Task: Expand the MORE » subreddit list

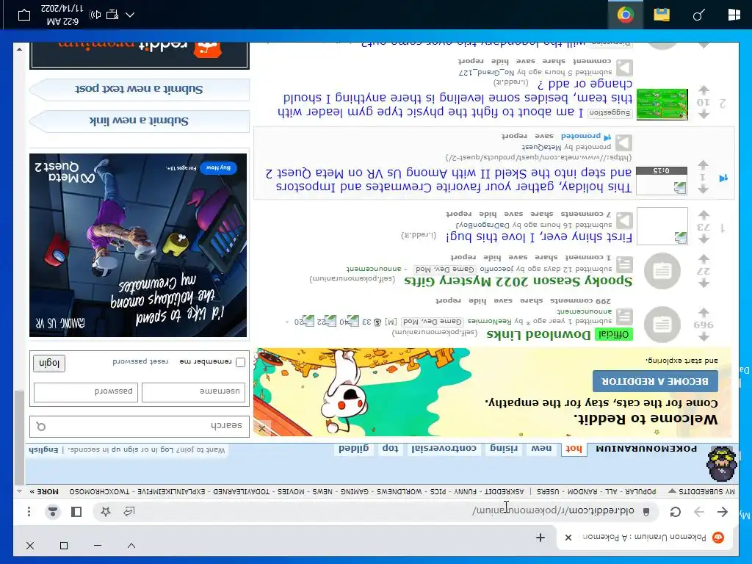Action: tap(44, 491)
